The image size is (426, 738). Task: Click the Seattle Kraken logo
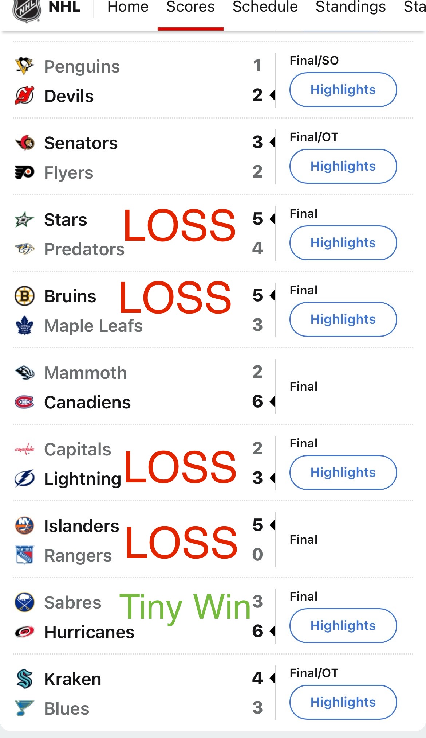pos(24,679)
